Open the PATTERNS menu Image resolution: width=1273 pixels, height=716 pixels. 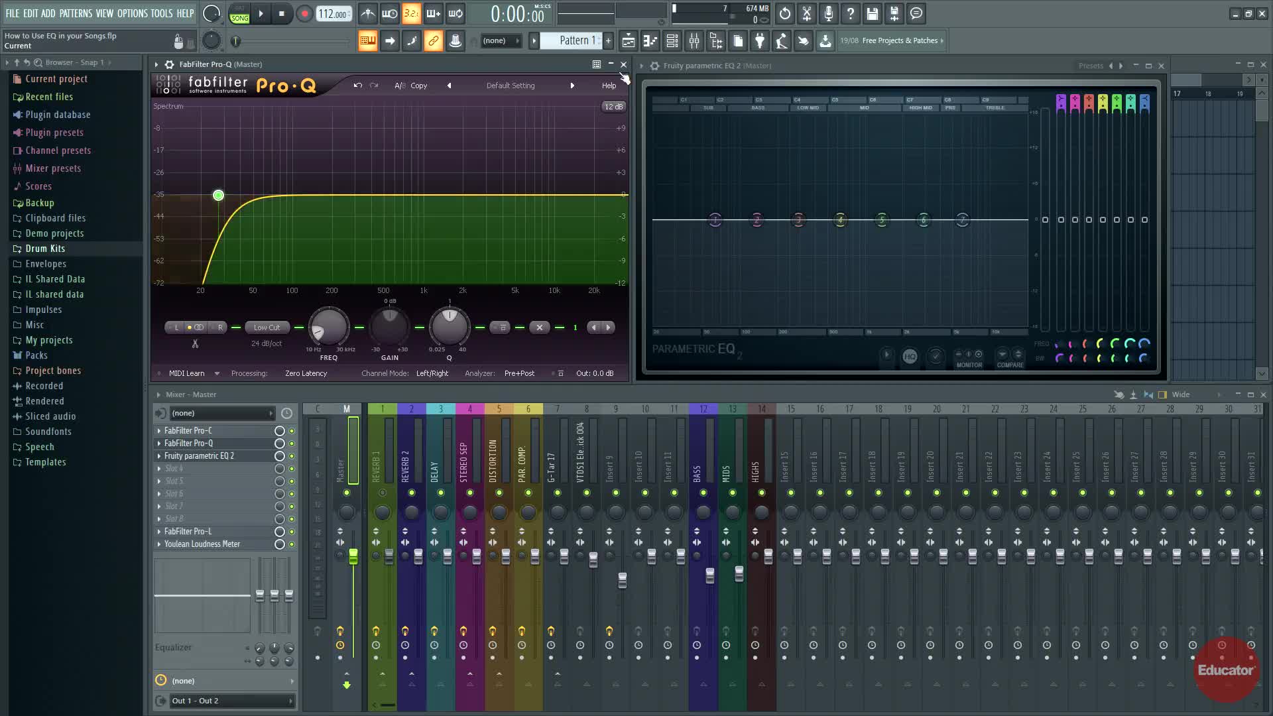(76, 13)
